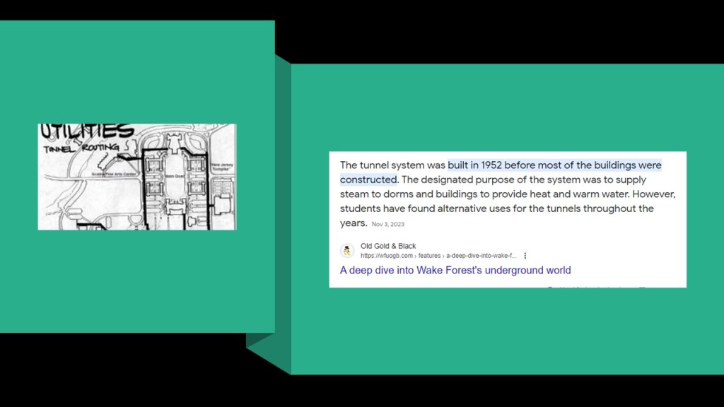Click the 'UTILITIES' heading on the map
The height and width of the screenshot is (407, 724).
coord(88,131)
